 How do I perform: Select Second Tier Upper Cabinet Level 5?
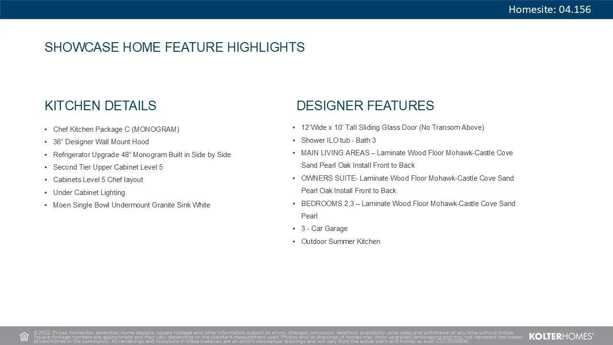point(108,167)
